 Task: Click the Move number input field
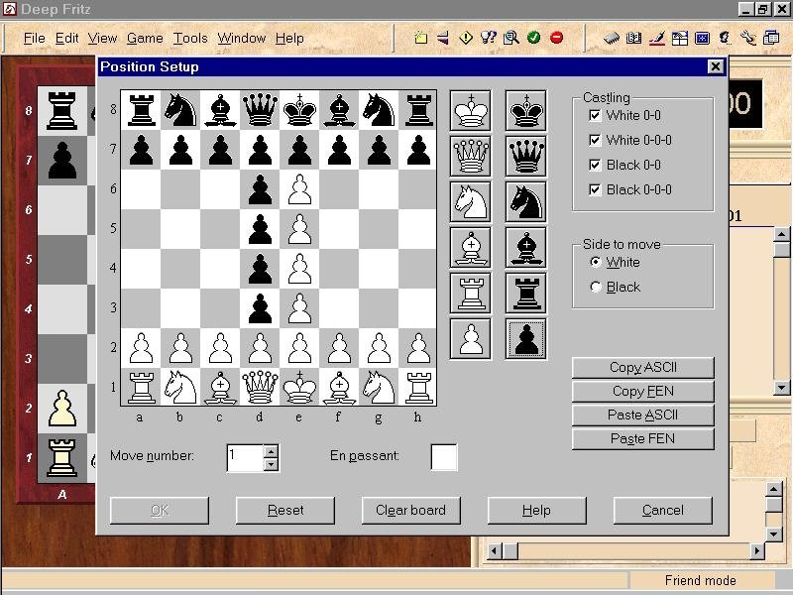pos(245,458)
